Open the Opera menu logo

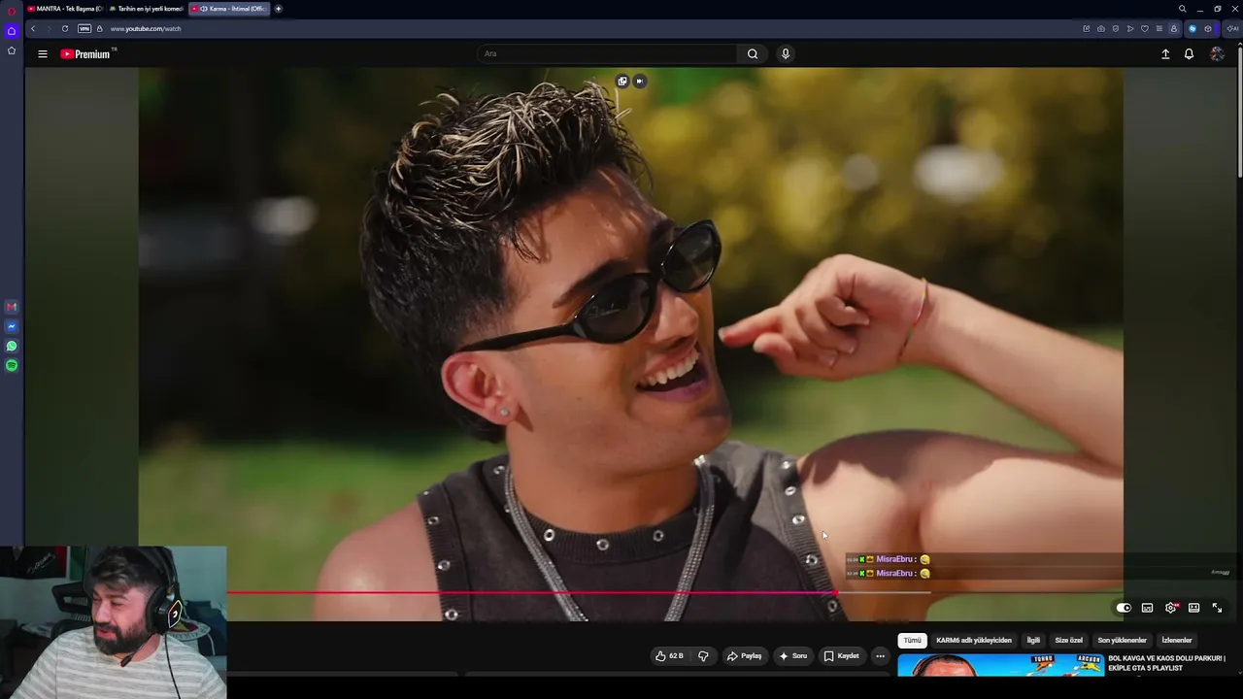[x=12, y=11]
